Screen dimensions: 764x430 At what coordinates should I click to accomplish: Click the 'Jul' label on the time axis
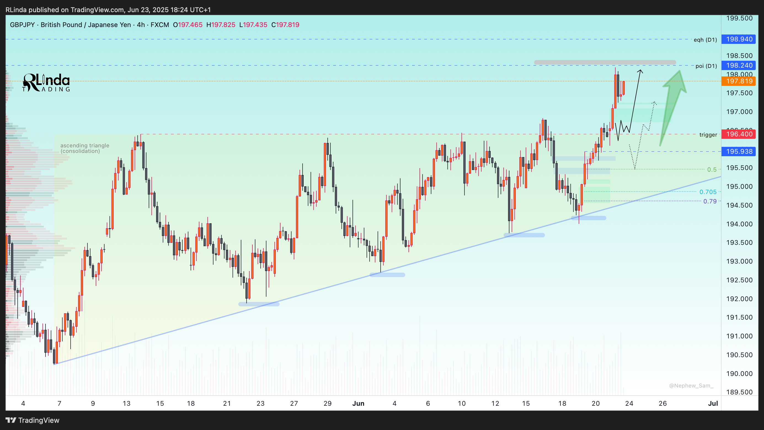[713, 403]
